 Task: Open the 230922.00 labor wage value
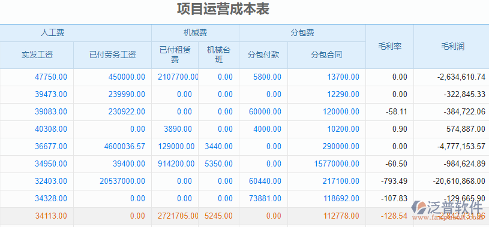click(x=127, y=112)
